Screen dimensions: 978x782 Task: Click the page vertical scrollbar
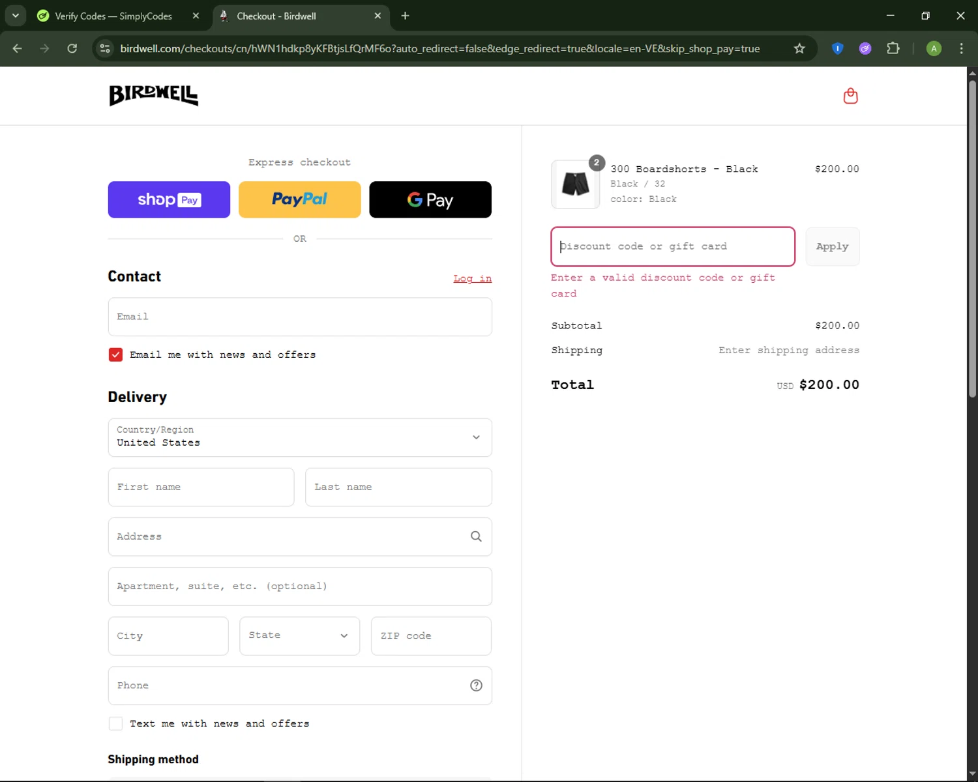(x=972, y=239)
